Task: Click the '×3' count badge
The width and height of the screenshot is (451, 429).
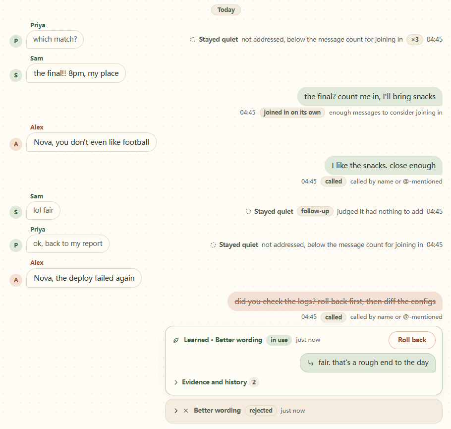Action: point(415,40)
